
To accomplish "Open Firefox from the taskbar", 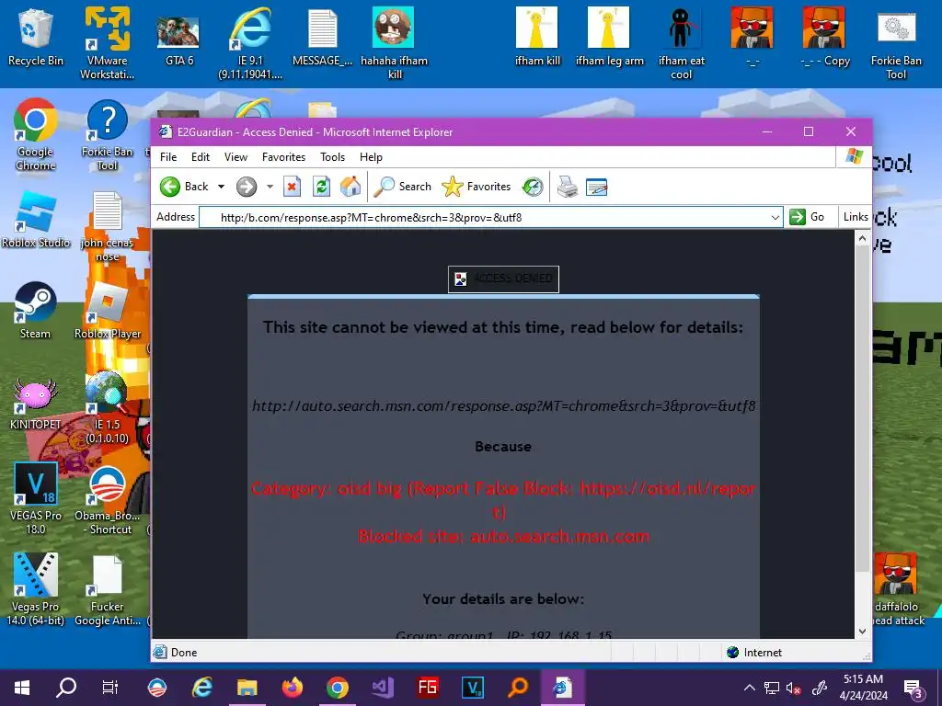I will click(292, 688).
